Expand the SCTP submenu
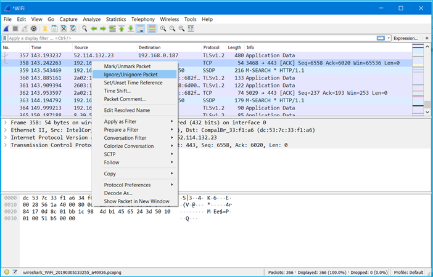The height and width of the screenshot is (277, 433). (x=134, y=155)
